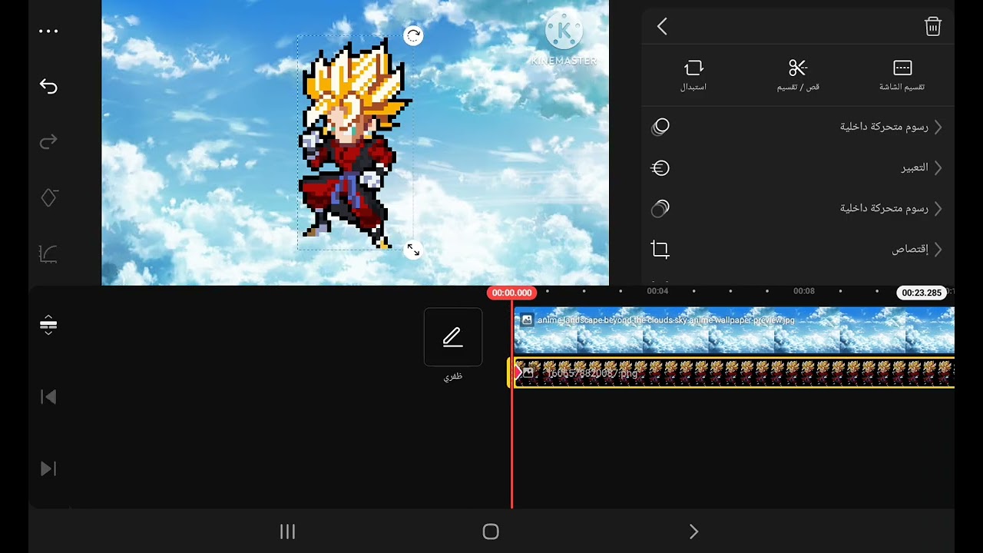Image resolution: width=983 pixels, height=553 pixels.
Task: Tap the استبدال replace button
Action: [693, 75]
